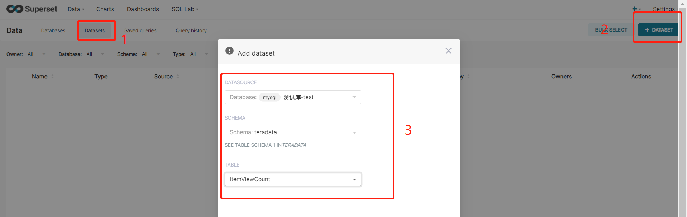Image resolution: width=687 pixels, height=217 pixels.
Task: Click the Charts navigation item
Action: pyautogui.click(x=105, y=9)
